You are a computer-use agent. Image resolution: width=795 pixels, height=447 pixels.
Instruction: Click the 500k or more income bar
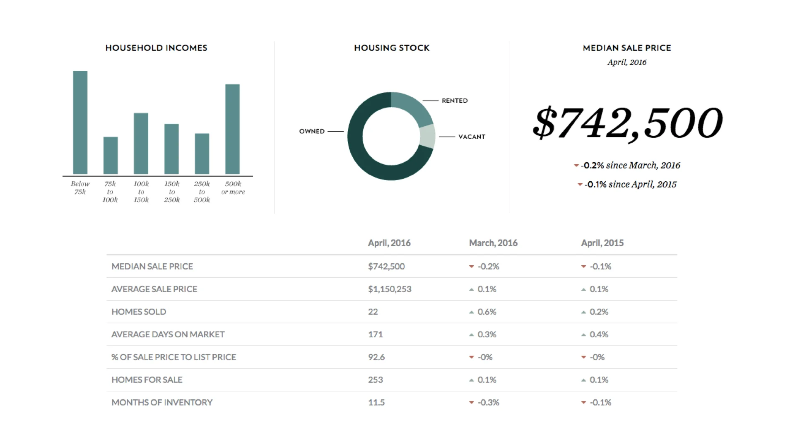click(x=232, y=129)
